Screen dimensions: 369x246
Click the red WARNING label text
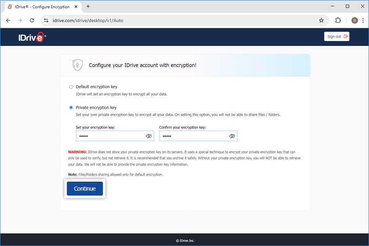pyautogui.click(x=77, y=152)
